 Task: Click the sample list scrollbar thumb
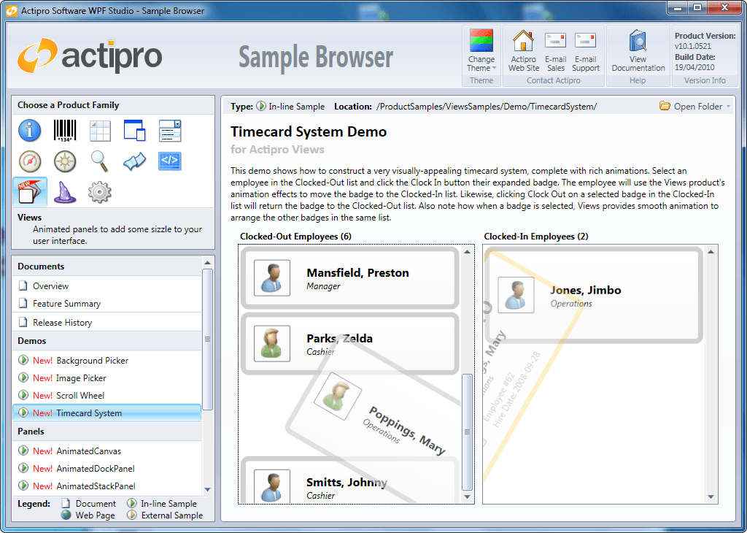coord(207,340)
